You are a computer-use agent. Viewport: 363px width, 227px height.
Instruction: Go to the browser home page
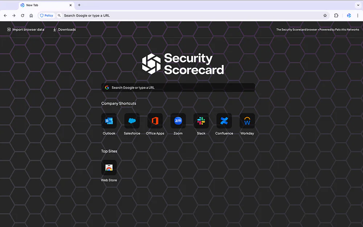pyautogui.click(x=31, y=15)
